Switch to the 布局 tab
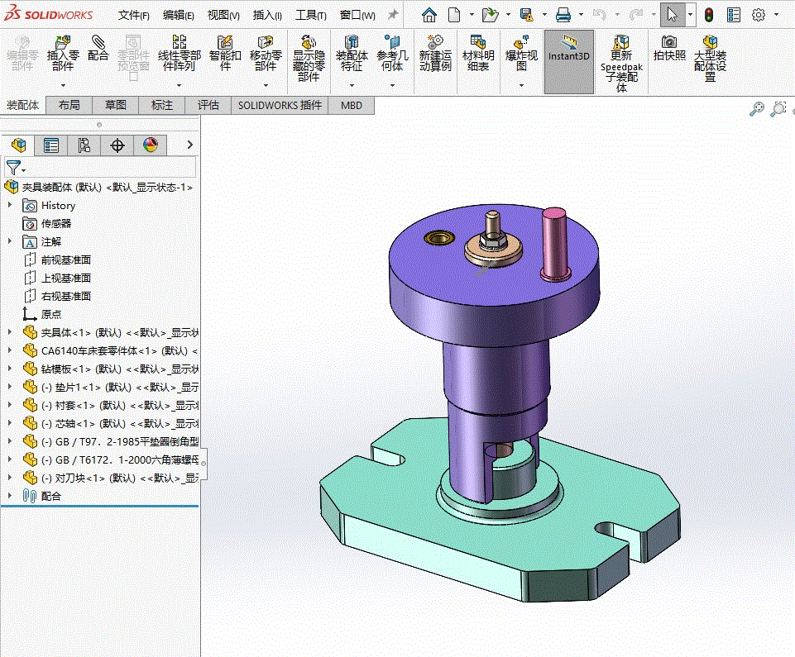 pyautogui.click(x=69, y=105)
